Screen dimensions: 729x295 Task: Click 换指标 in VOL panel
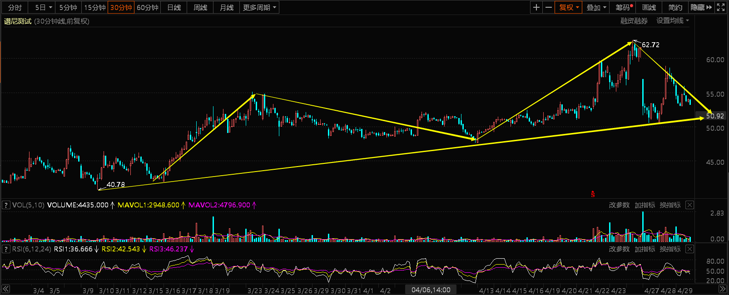(670, 205)
